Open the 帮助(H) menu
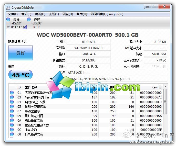 click(x=82, y=14)
